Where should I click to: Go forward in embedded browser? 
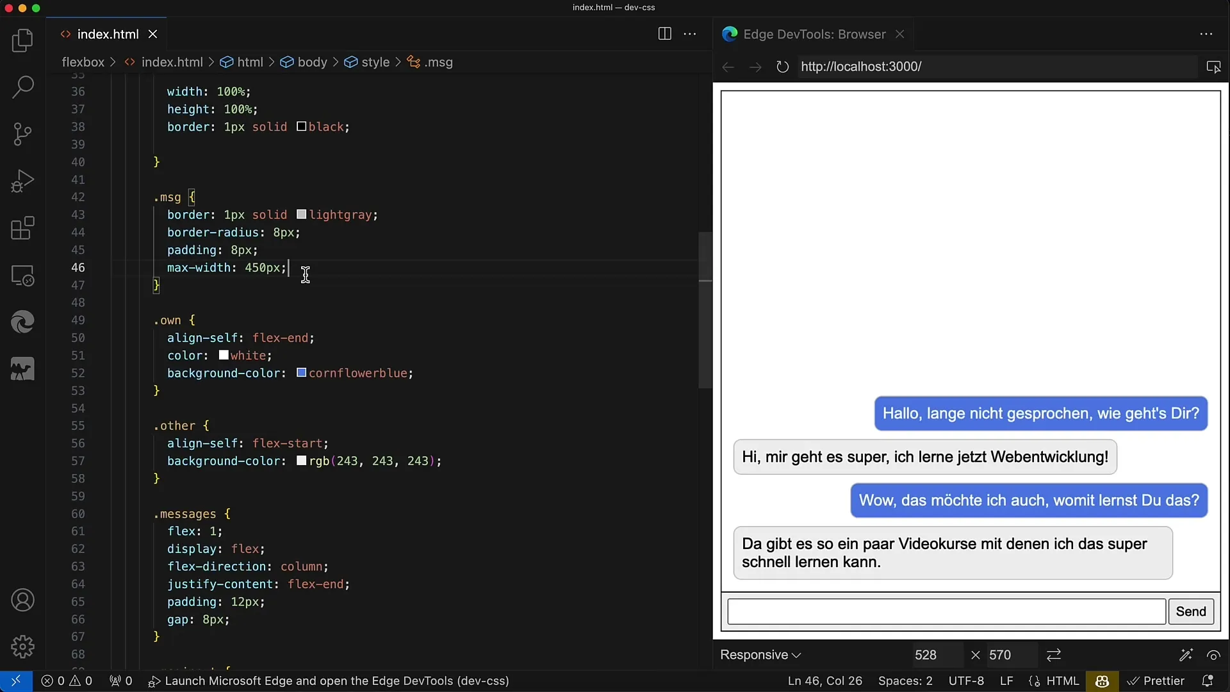pos(755,67)
